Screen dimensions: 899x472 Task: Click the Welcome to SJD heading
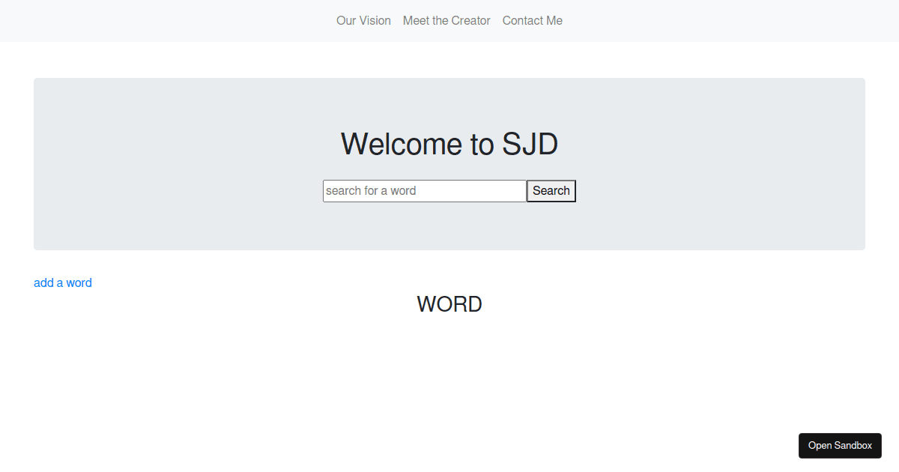coord(449,144)
